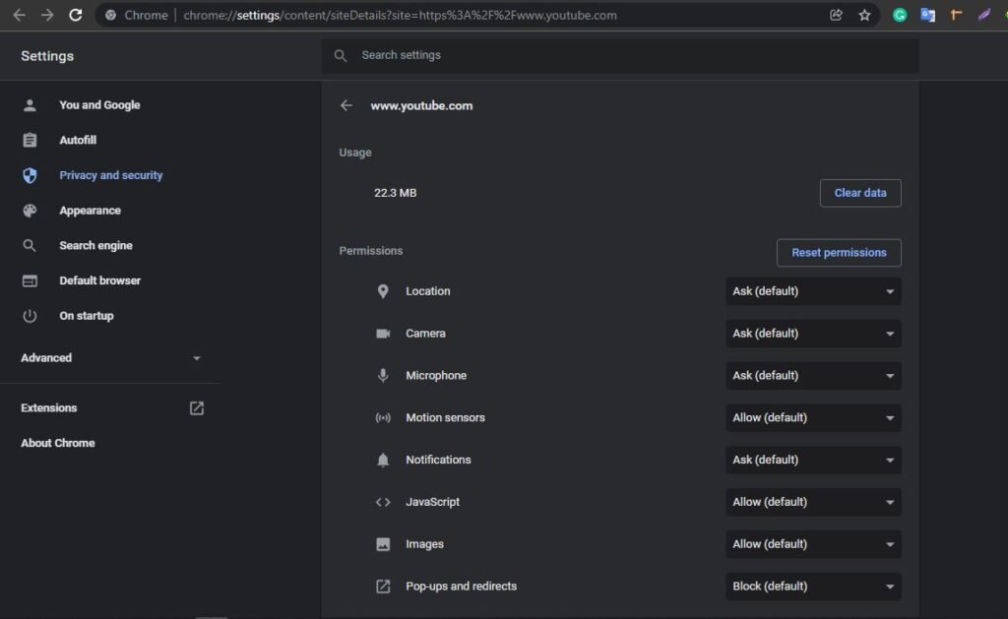Click the Search settings input field
This screenshot has height=619, width=1008.
[620, 56]
